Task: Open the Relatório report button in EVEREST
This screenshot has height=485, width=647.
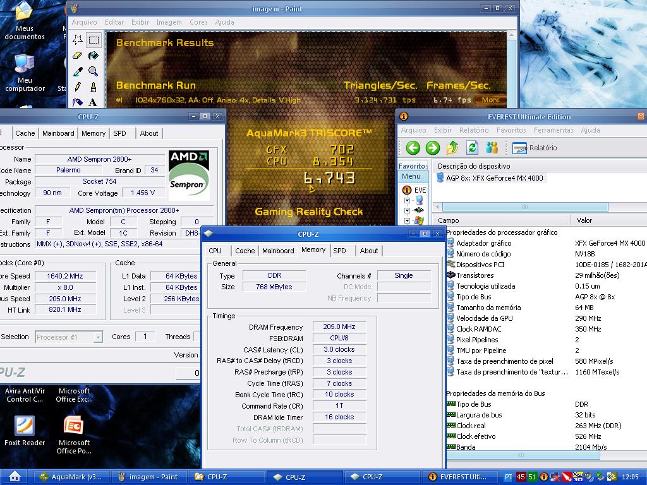Action: pyautogui.click(x=535, y=148)
